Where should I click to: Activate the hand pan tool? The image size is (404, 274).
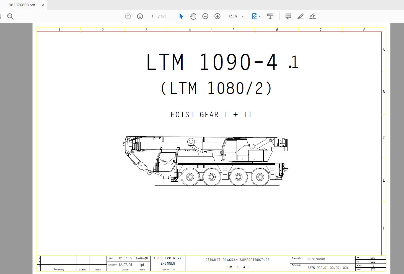[x=193, y=16]
